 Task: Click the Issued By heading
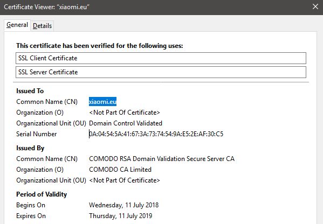click(30, 148)
